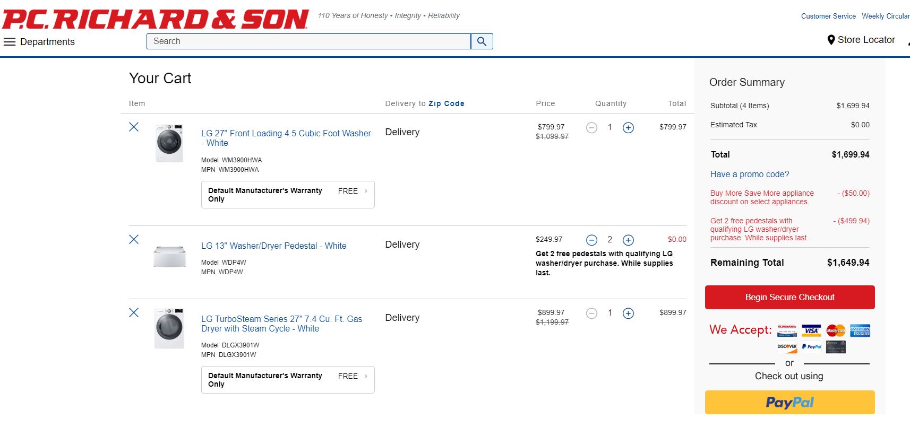Check out using the PayPal button
This screenshot has height=436, width=910.
click(x=789, y=402)
